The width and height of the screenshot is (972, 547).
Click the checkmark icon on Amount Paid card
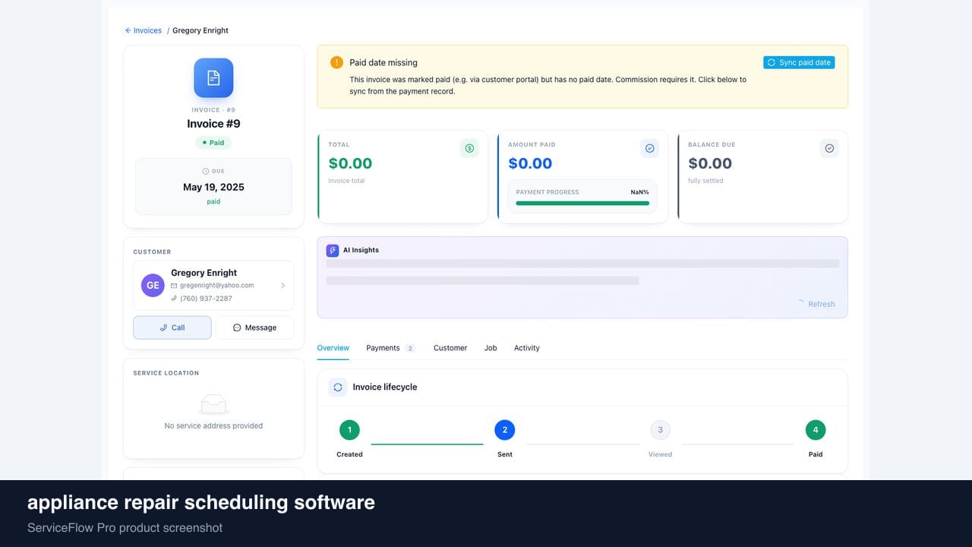pyautogui.click(x=649, y=148)
